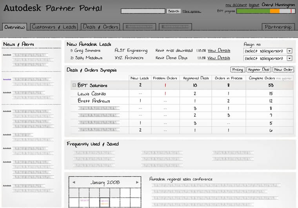
Task: Open Autodesk regional sales conference event
Action: click(181, 179)
